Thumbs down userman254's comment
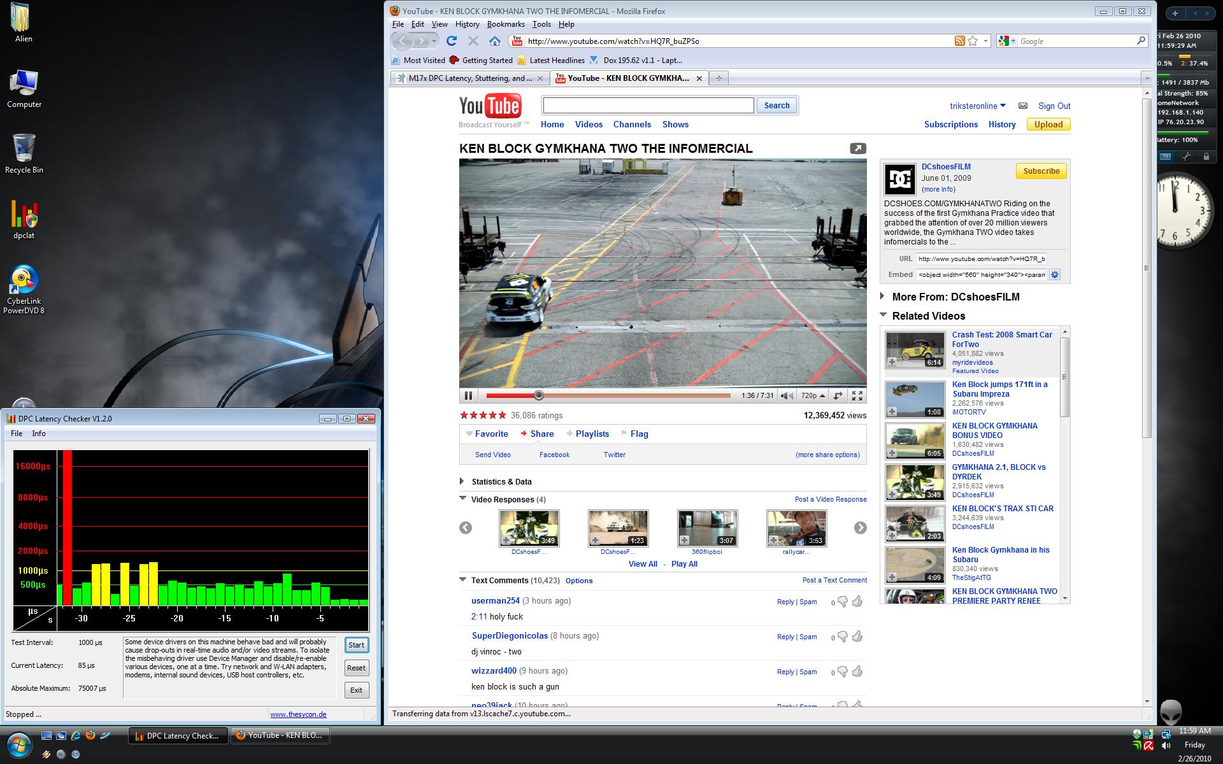The image size is (1223, 764). tap(843, 602)
